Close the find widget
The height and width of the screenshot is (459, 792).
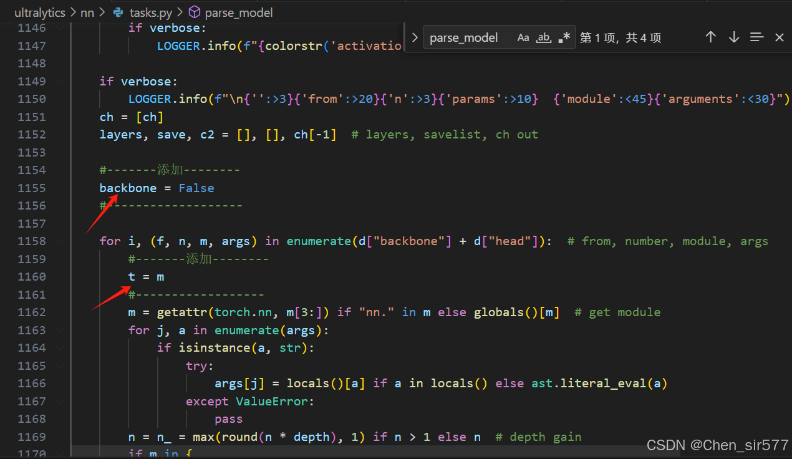pos(780,37)
